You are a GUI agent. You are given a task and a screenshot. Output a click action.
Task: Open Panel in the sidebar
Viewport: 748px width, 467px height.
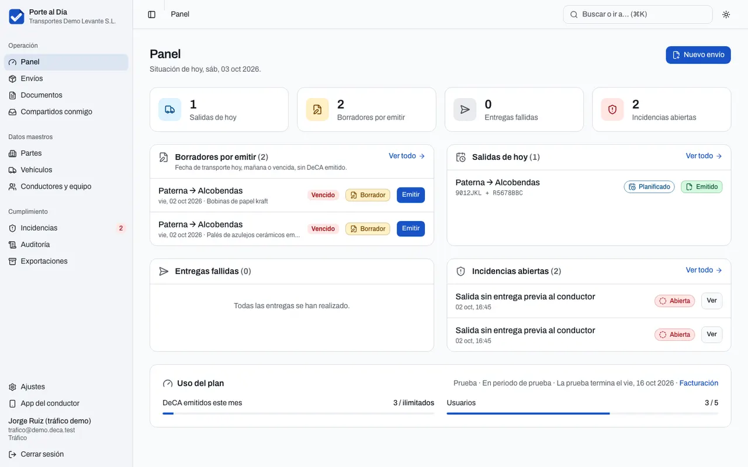click(66, 62)
